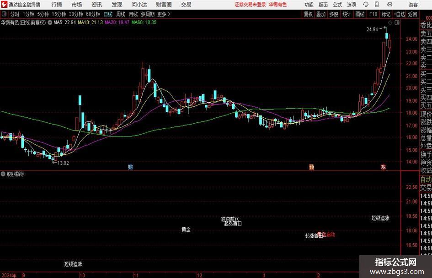
Task: Open the 行情 menu
Action: point(57,5)
